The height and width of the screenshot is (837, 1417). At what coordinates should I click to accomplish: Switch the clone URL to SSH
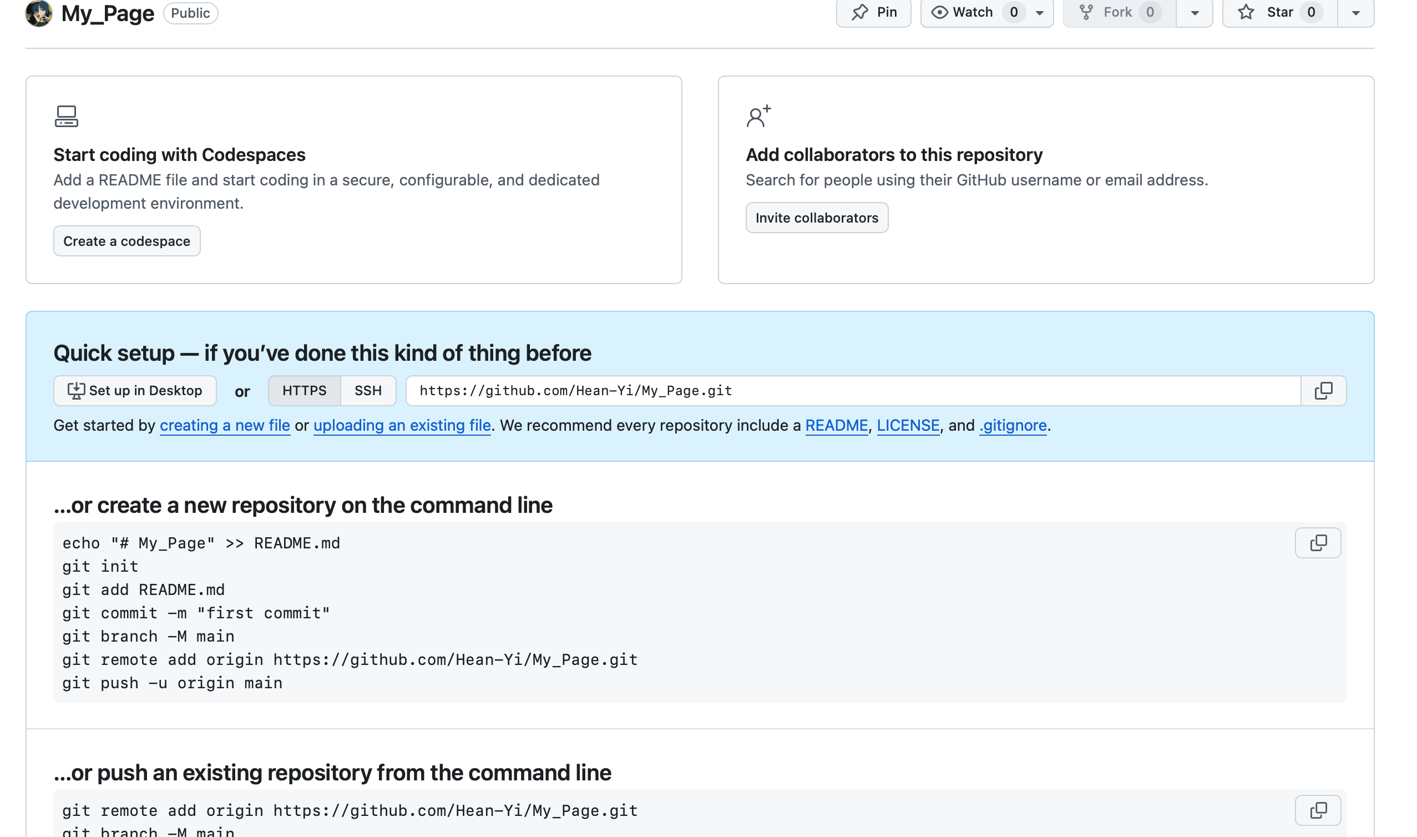(x=367, y=391)
